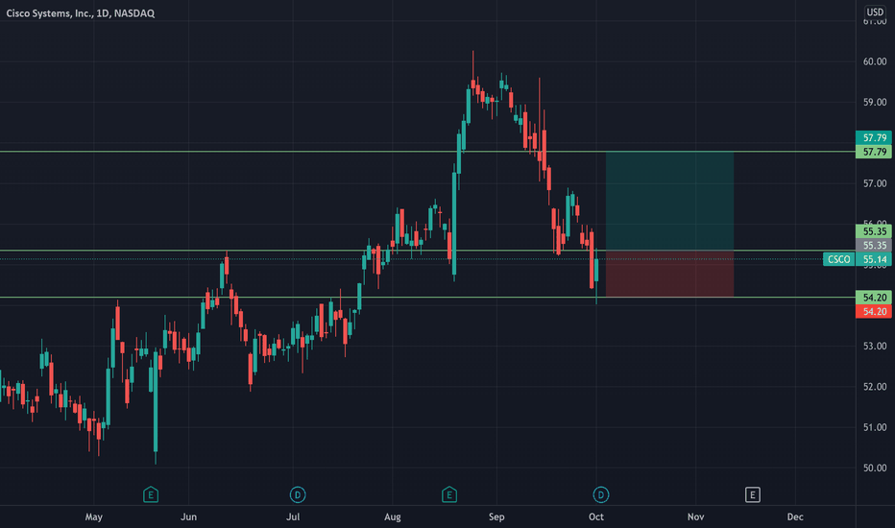Select the upcoming November earnings E marker

click(752, 495)
